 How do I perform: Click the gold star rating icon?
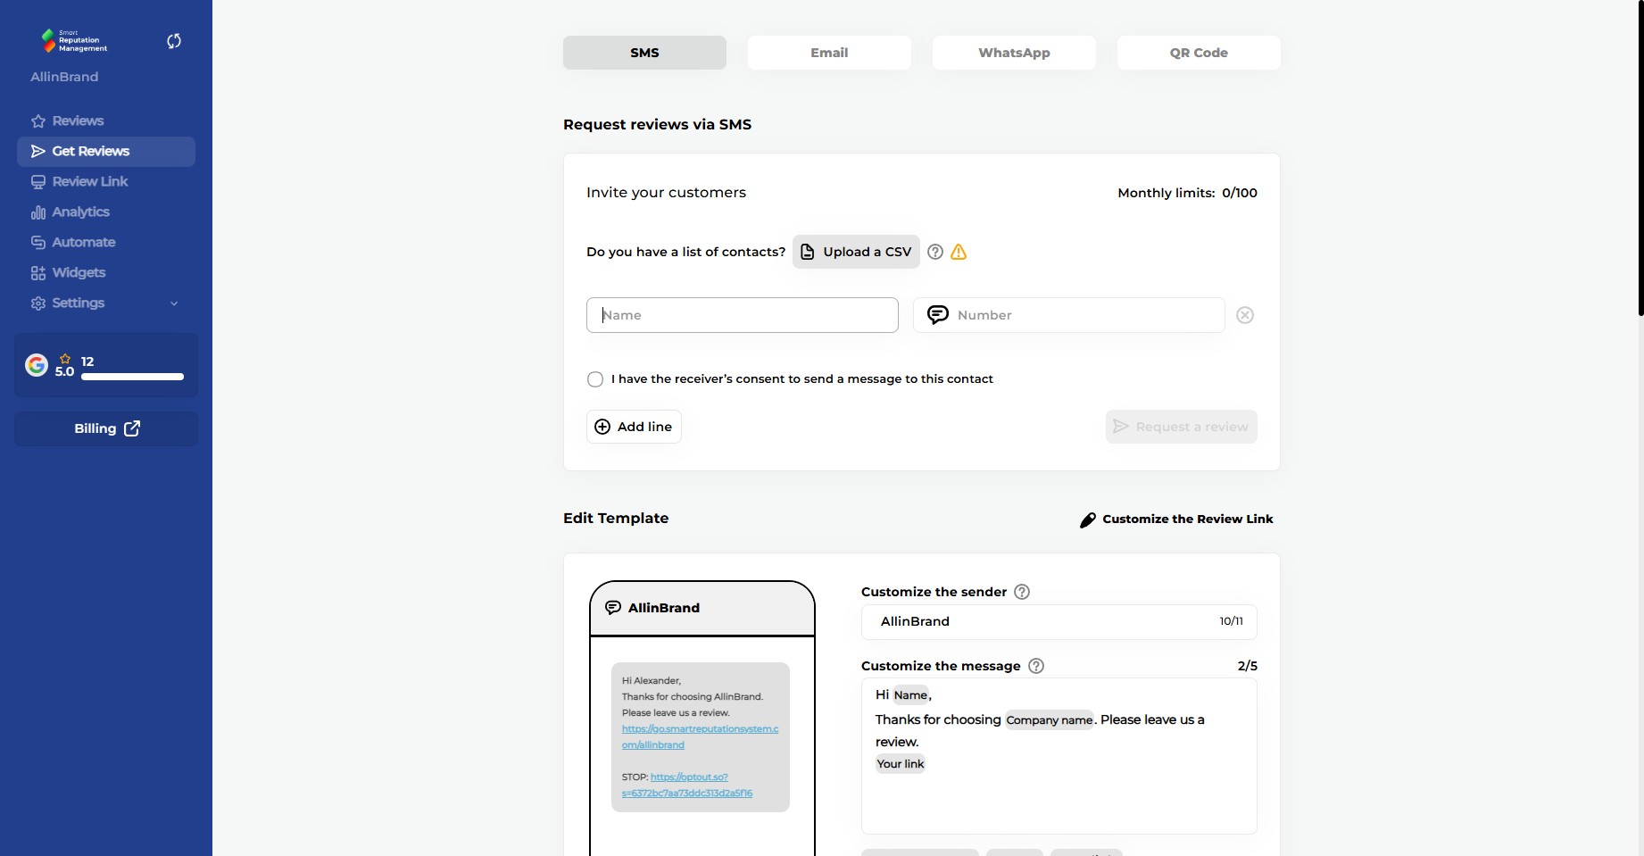point(65,359)
